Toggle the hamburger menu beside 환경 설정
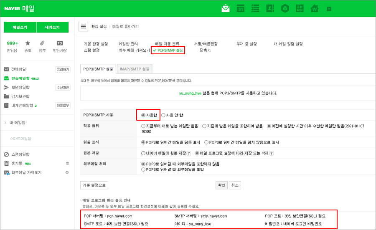 pos(83,26)
